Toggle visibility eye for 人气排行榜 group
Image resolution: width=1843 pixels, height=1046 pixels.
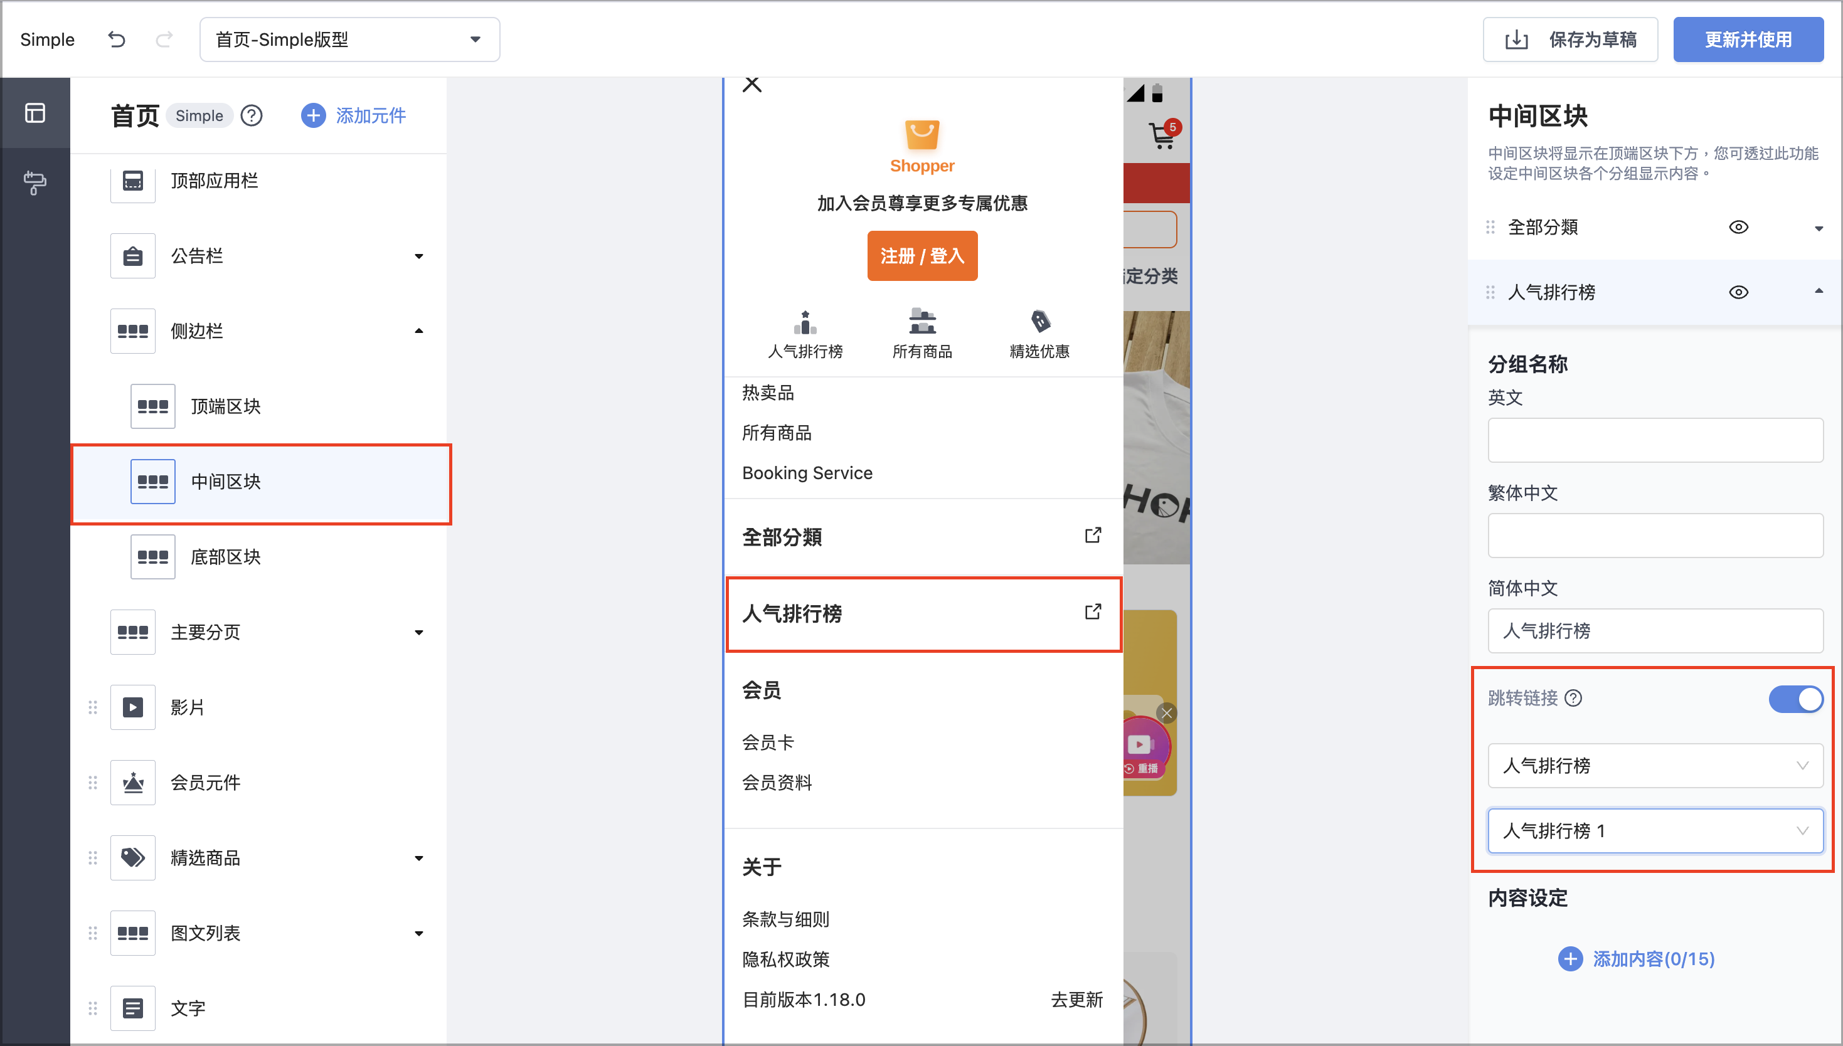[x=1739, y=292]
